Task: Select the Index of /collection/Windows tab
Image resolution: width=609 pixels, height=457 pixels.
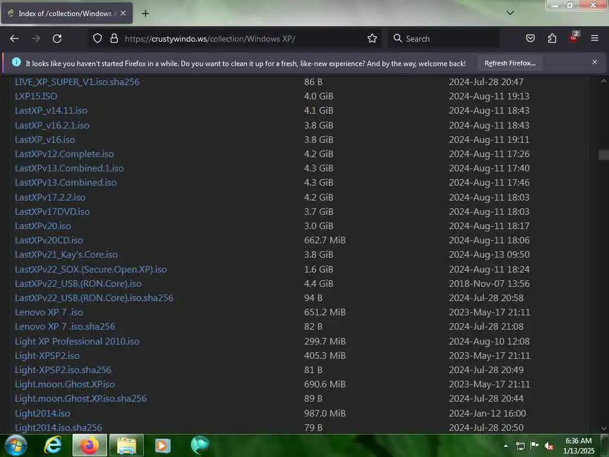Action: point(67,13)
